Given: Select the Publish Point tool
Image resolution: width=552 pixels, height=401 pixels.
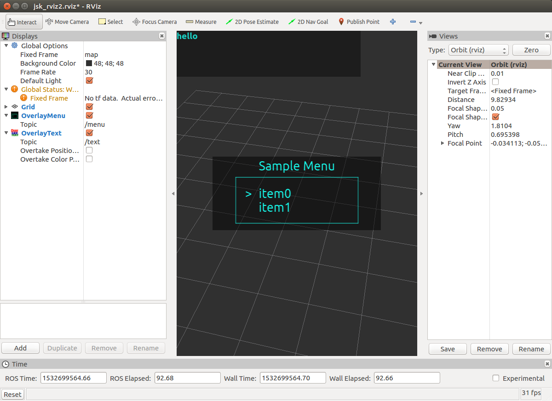Looking at the screenshot, I should [359, 22].
